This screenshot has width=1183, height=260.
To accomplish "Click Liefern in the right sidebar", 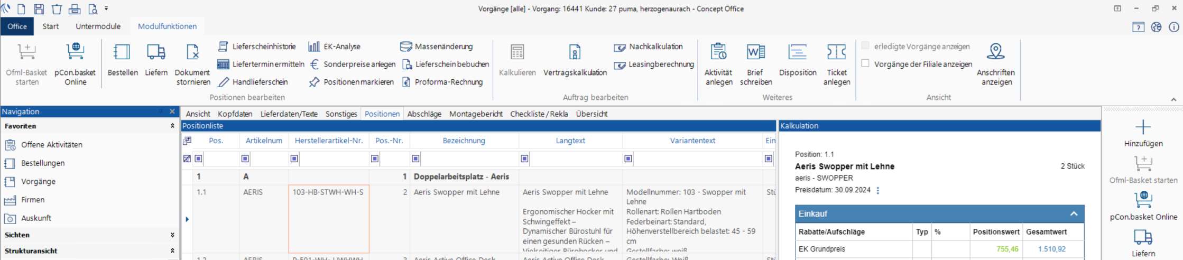I will 1143,243.
